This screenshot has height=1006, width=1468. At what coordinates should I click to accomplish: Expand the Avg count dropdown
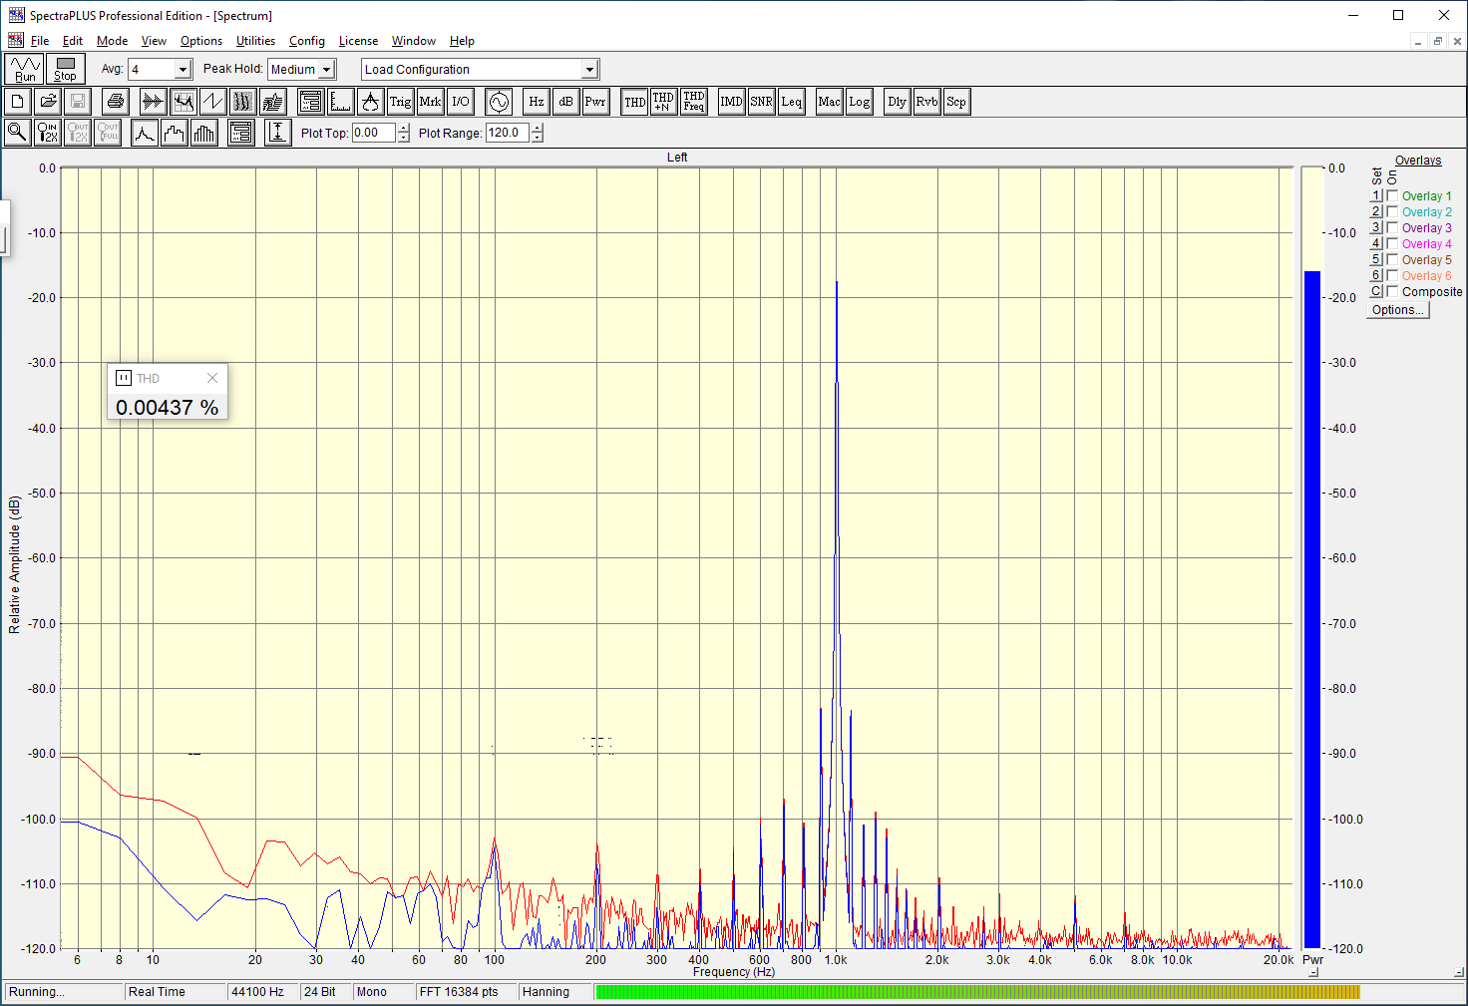pyautogui.click(x=183, y=70)
